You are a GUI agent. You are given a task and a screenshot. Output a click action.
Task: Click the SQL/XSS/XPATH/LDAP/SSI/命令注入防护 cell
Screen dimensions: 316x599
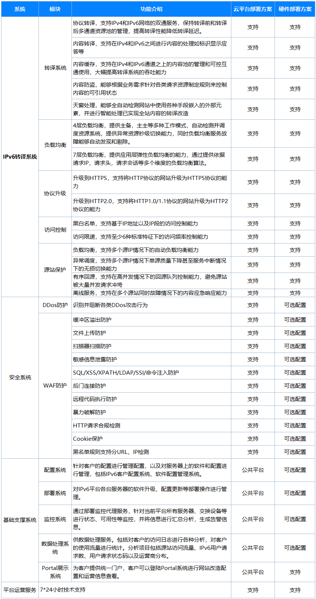tap(151, 373)
